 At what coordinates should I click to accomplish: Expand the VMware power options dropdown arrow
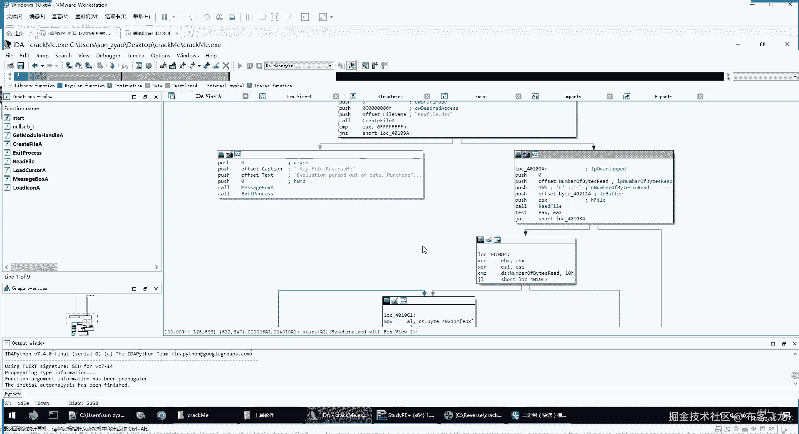[x=174, y=17]
